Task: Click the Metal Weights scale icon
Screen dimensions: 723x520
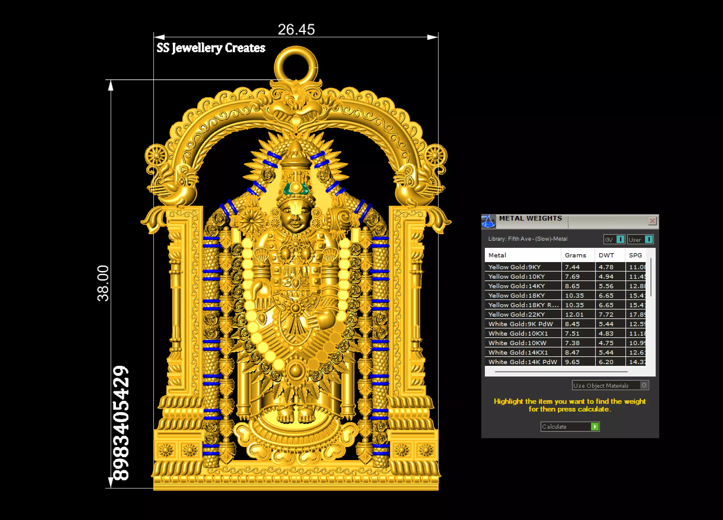Action: pos(488,221)
